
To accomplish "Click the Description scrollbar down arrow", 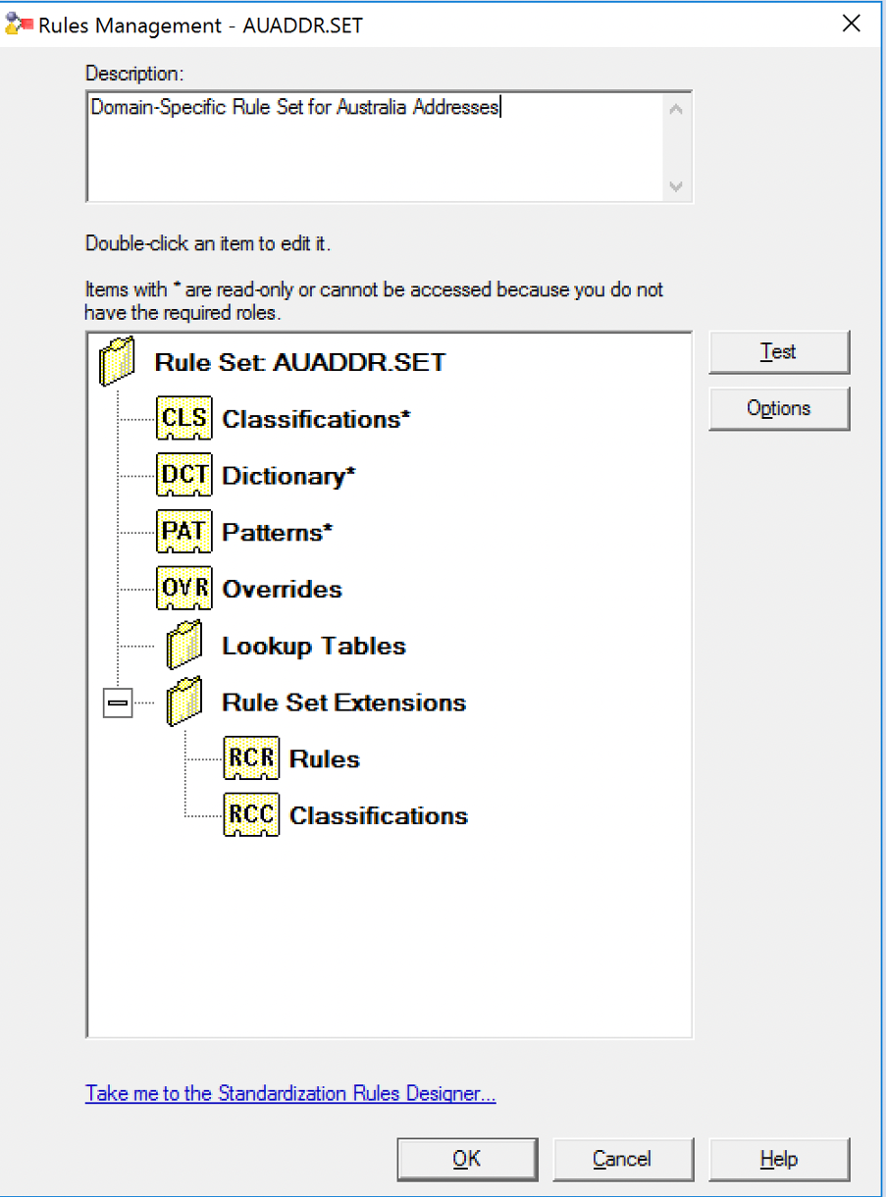I will coord(676,186).
